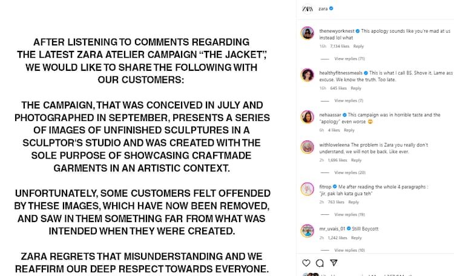The width and height of the screenshot is (454, 276).
Task: Reply to thenewyorknest's comment
Action: click(x=358, y=46)
